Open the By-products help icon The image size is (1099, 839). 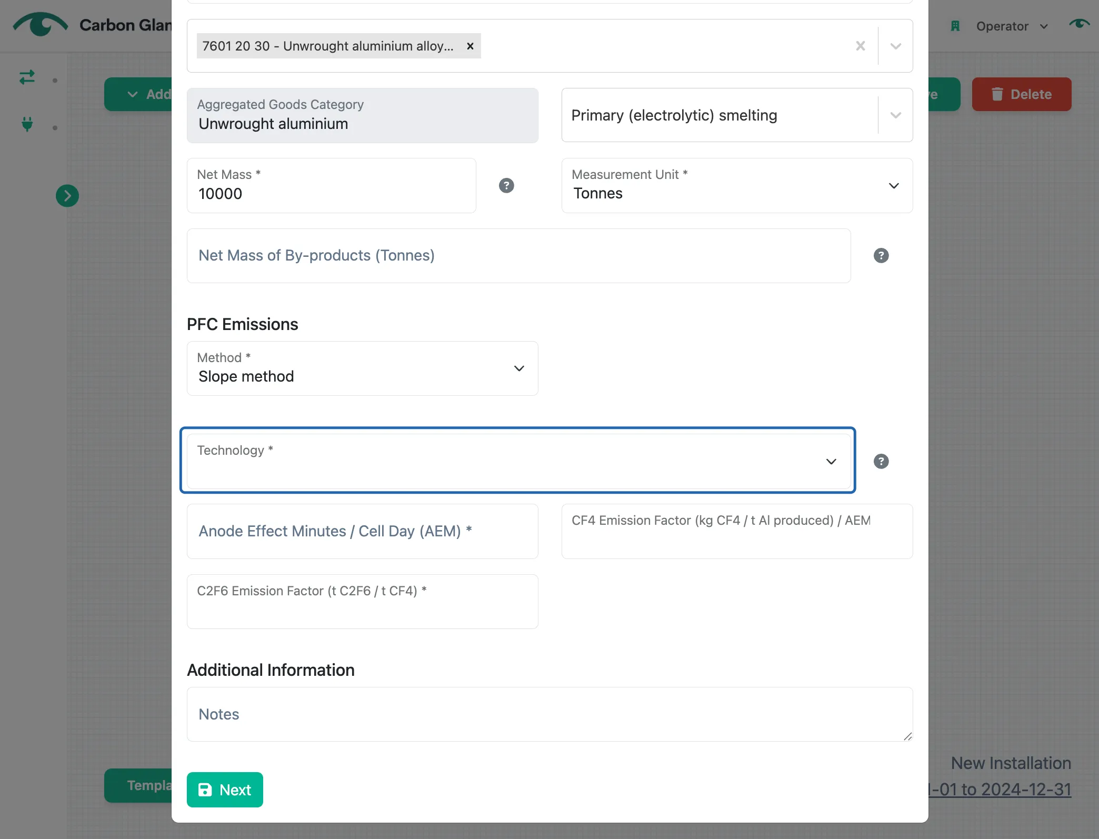881,256
